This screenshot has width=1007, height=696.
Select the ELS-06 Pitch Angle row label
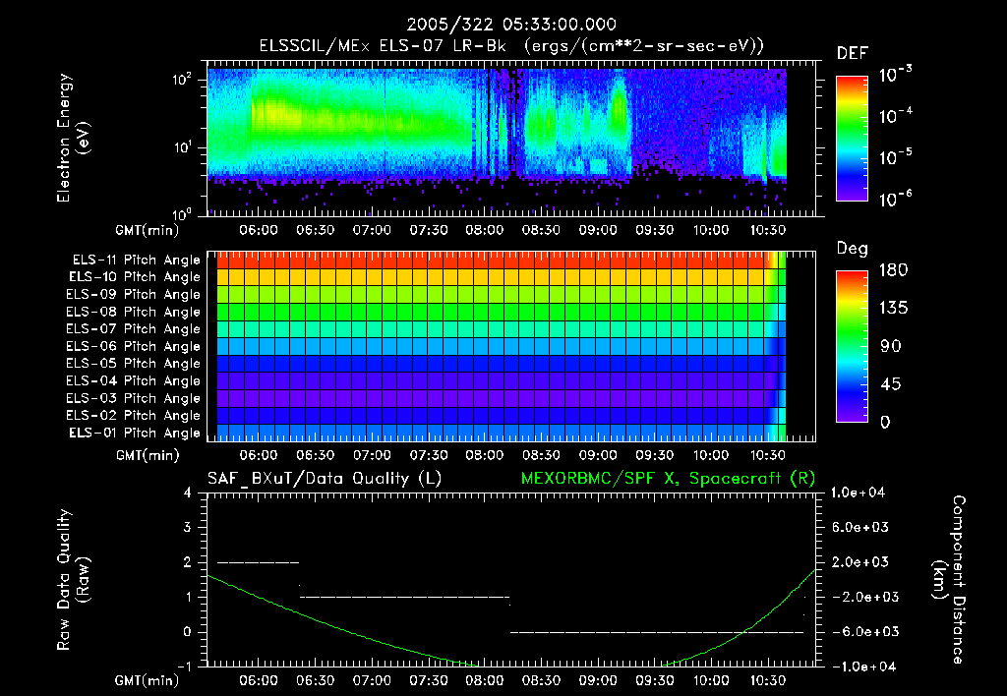134,346
